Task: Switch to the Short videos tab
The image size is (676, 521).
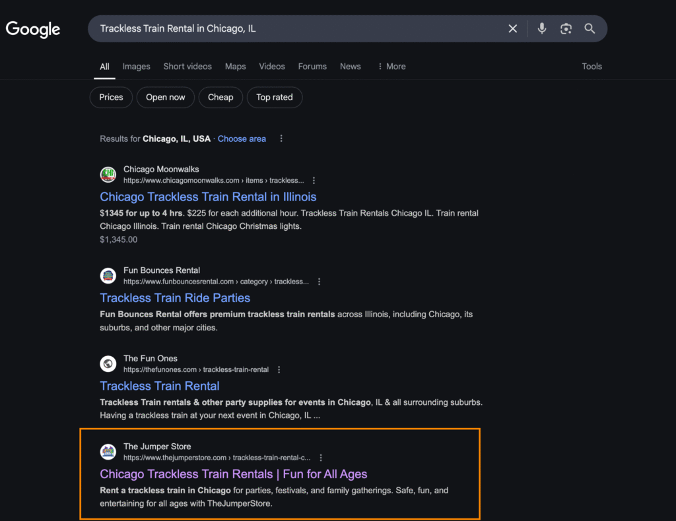Action: point(187,67)
